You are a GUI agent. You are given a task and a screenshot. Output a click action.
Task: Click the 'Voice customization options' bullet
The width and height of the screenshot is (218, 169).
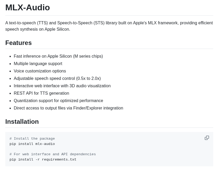40,71
